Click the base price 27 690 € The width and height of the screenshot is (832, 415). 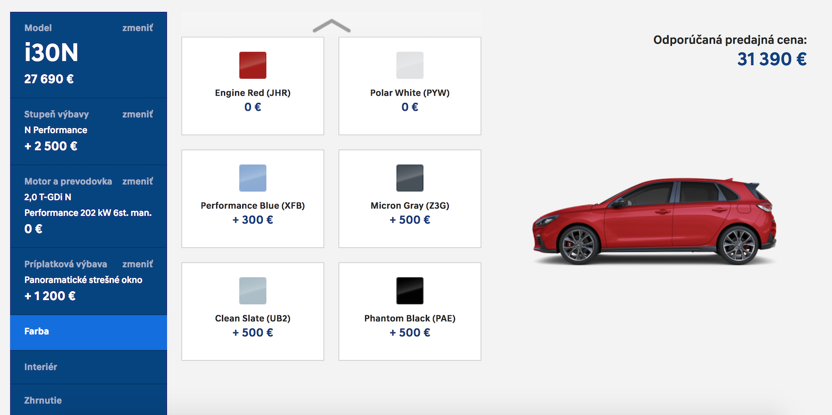49,79
